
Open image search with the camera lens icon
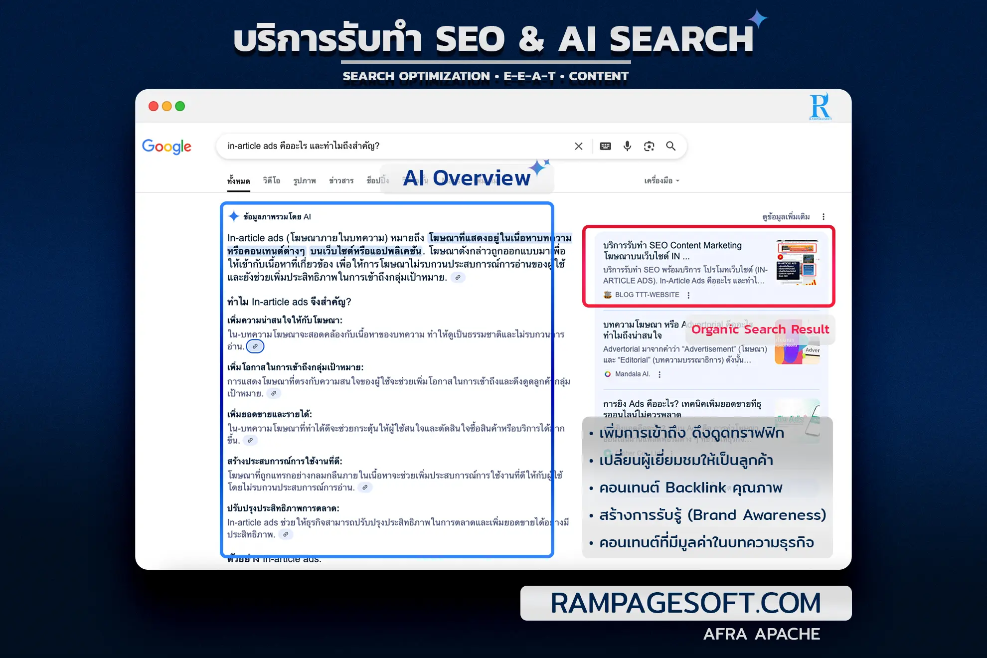pos(649,146)
